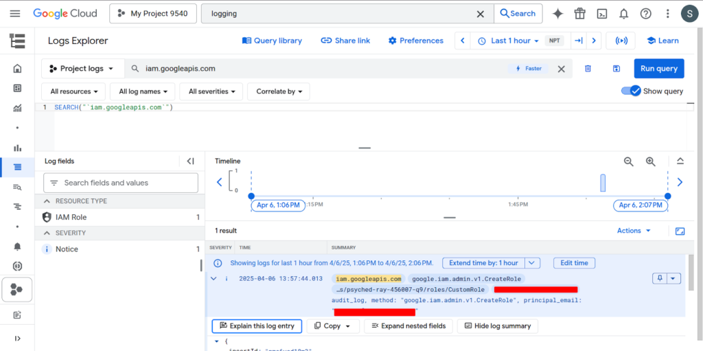This screenshot has width=703, height=351.
Task: Open Gemini AI sparkle assistant
Action: coord(557,14)
